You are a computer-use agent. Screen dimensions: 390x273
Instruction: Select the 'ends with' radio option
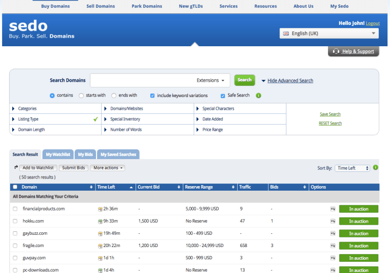pyautogui.click(x=114, y=96)
